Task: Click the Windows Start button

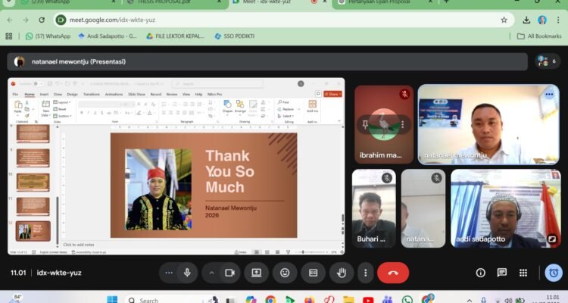Action: [x=112, y=299]
